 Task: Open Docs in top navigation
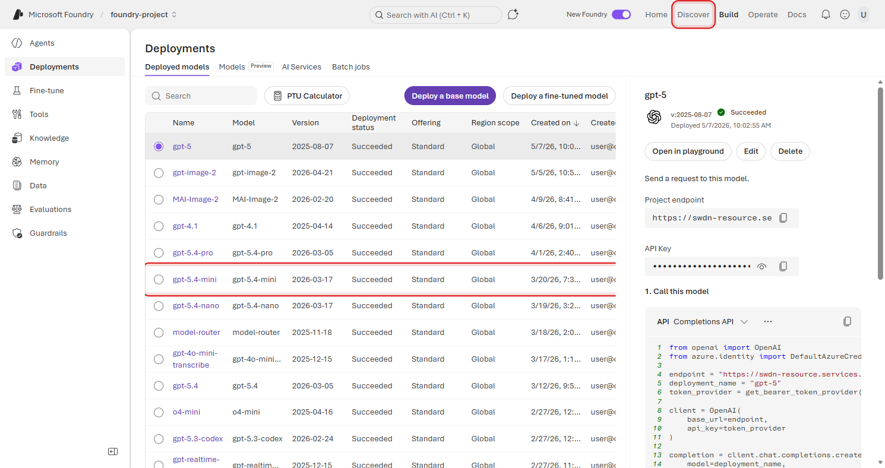click(797, 14)
